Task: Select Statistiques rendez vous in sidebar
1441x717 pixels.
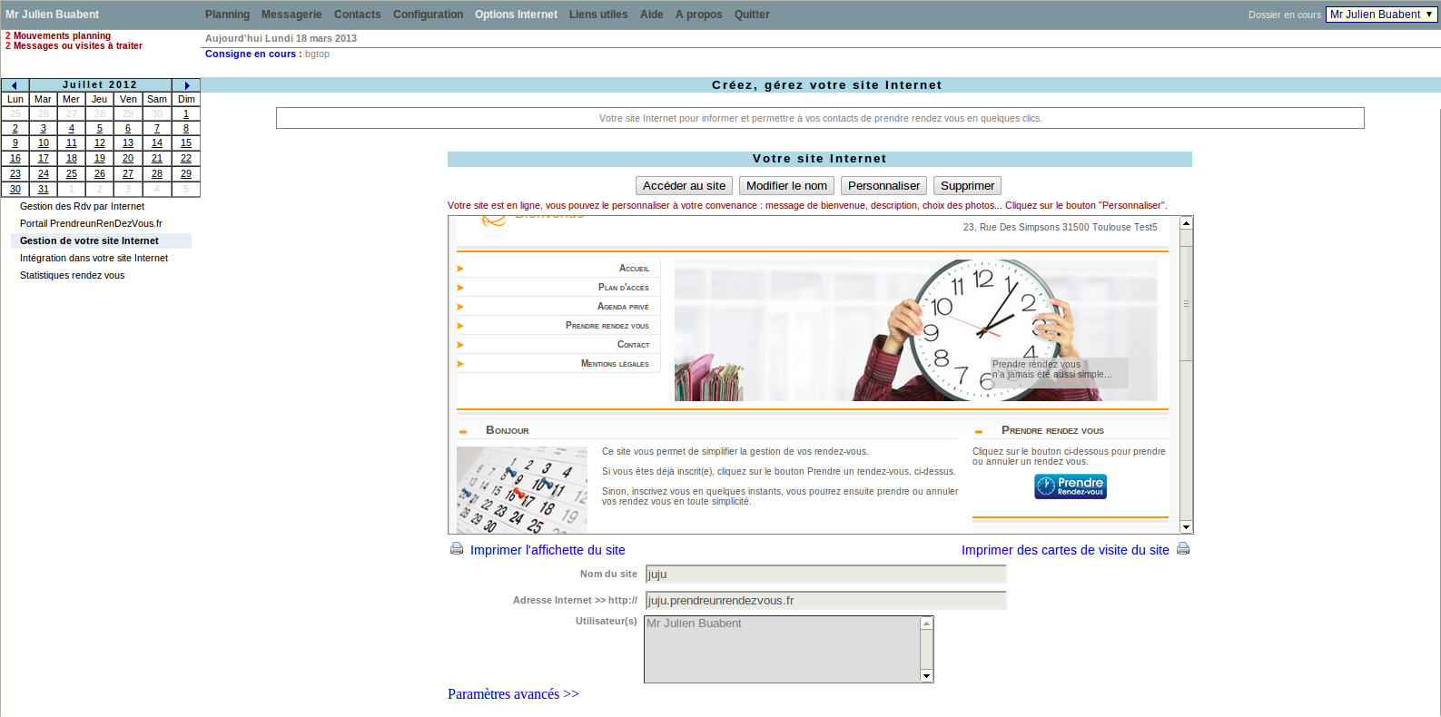Action: click(73, 276)
